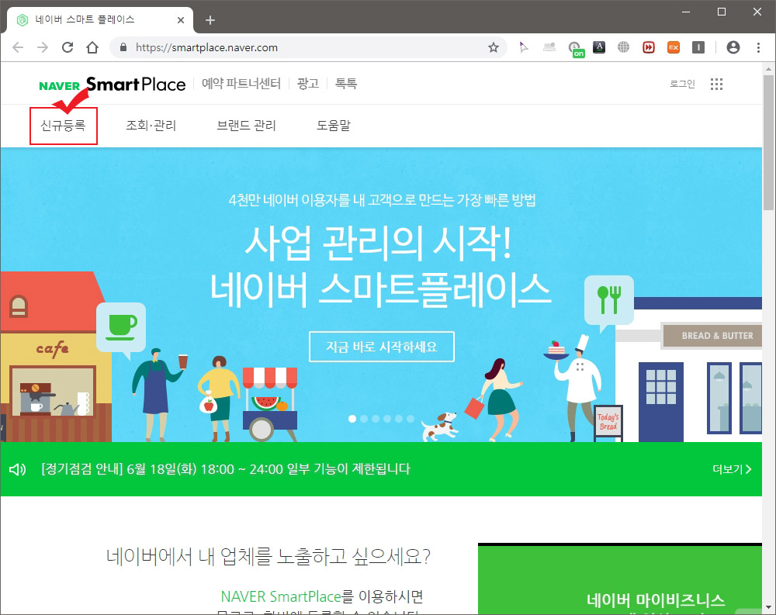776x615 pixels.
Task: Open the 신규등록 menu
Action: point(64,126)
